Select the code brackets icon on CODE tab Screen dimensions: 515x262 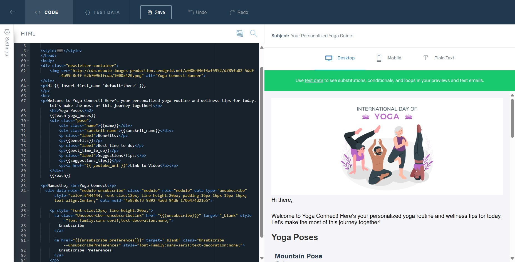pos(37,12)
